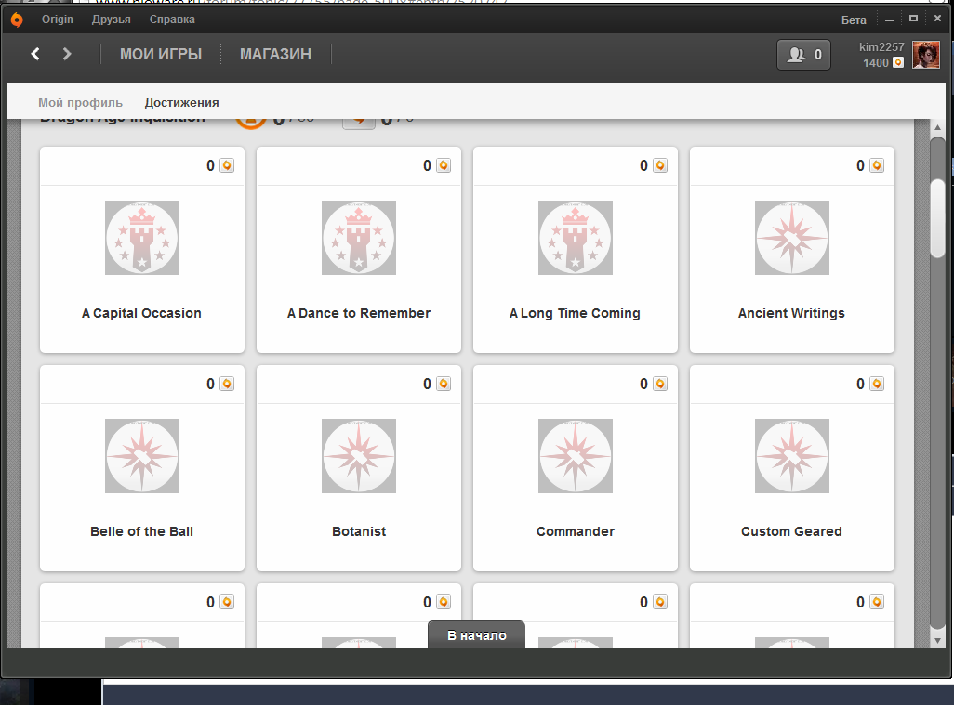Click Custom Geared achievement badge
954x705 pixels.
point(792,456)
